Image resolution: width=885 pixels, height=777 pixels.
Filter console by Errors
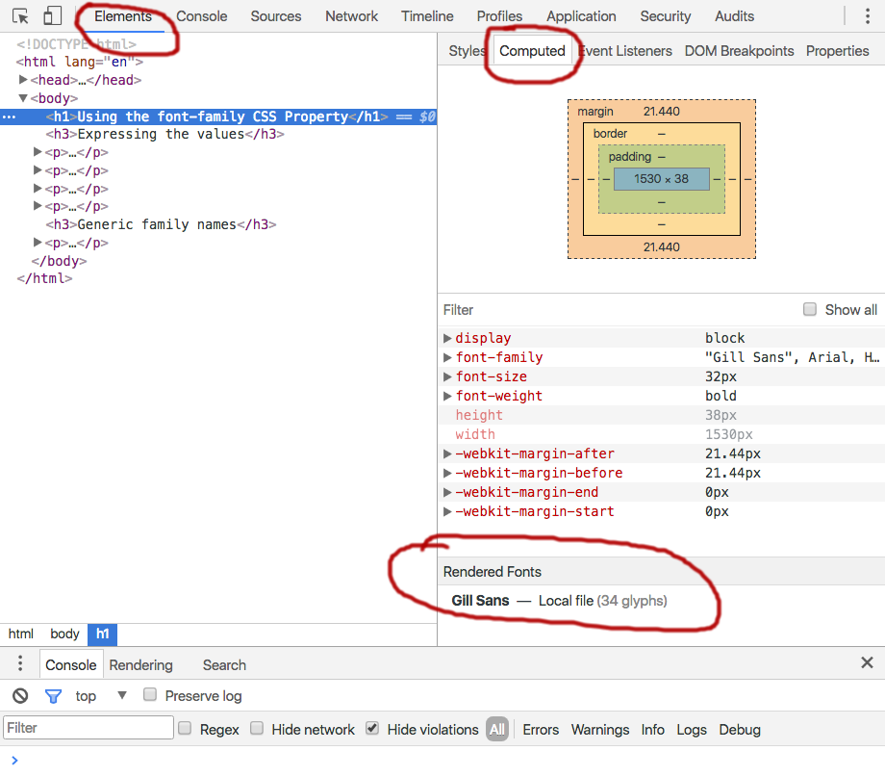pyautogui.click(x=541, y=730)
